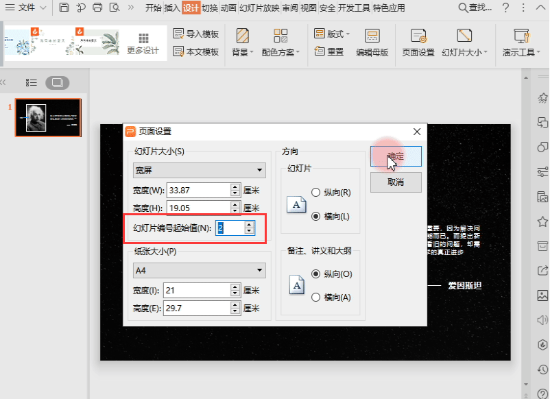Confirm the dialog with 确定
This screenshot has width=550, height=399.
395,156
